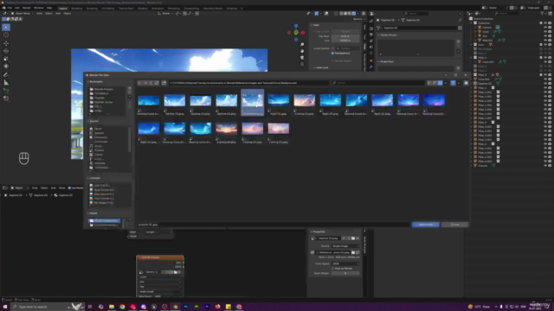Viewport: 554px width, 311px height.
Task: Open Global transform orientation dropdown
Action: pos(165,14)
